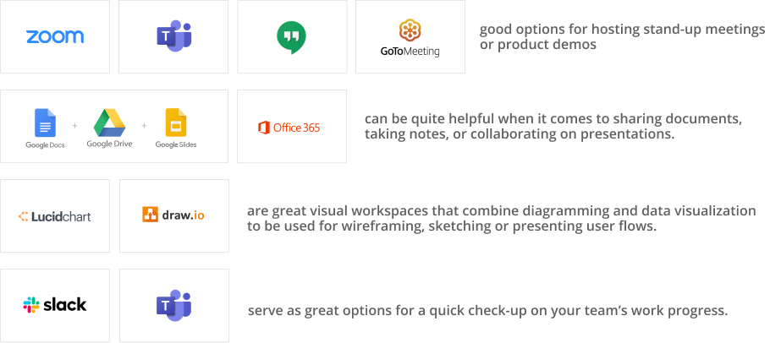Click the visual workspaces description paragraph

[502, 218]
